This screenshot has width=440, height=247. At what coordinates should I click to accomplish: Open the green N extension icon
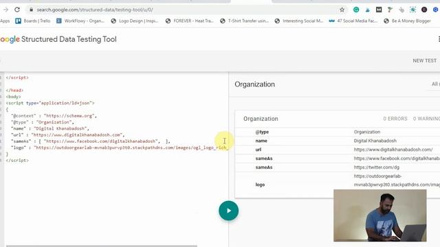tap(412, 10)
